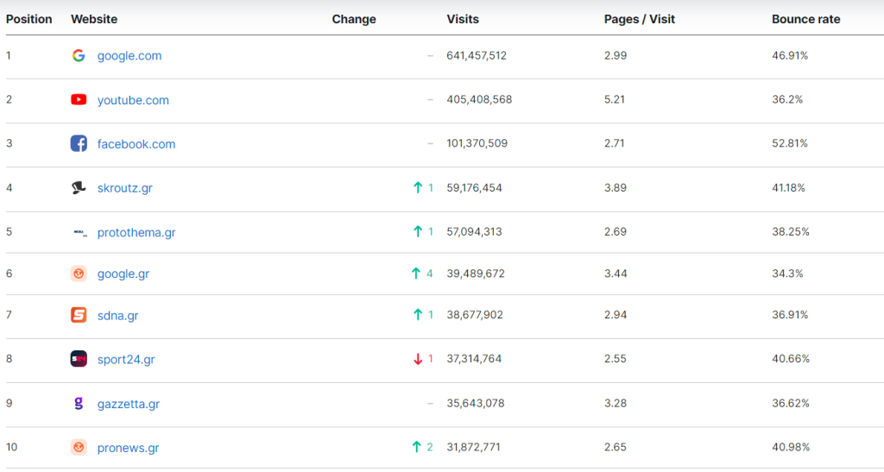Click the skroutz.gr hat icon
The height and width of the screenshot is (472, 884).
pos(79,188)
